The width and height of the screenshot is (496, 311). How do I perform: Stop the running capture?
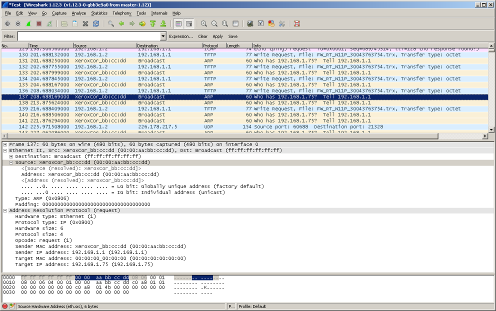[39, 23]
